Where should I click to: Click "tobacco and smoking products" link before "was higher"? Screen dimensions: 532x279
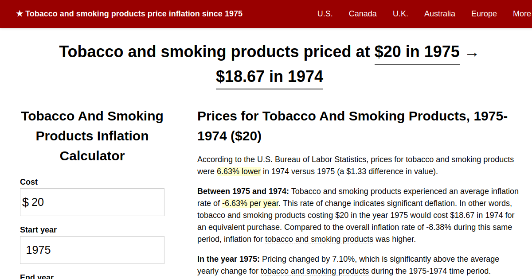319,239
